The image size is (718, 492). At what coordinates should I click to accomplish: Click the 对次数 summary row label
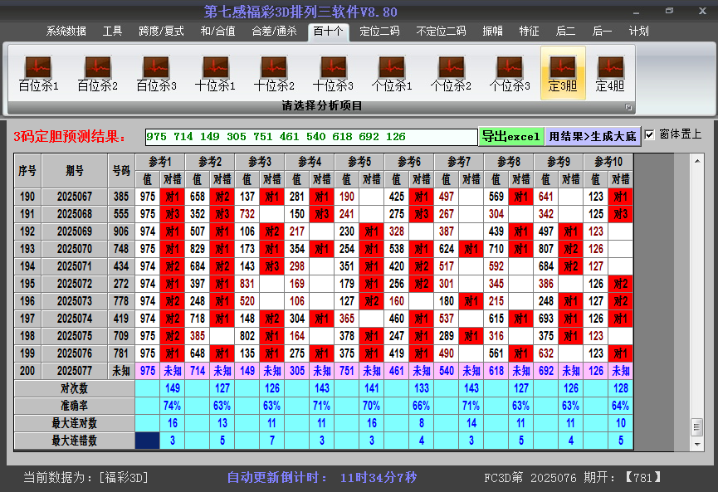point(74,388)
